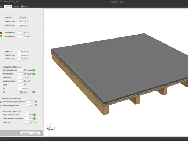
Task: Select the Freccia max t0 value field
Action: [x=22, y=33]
